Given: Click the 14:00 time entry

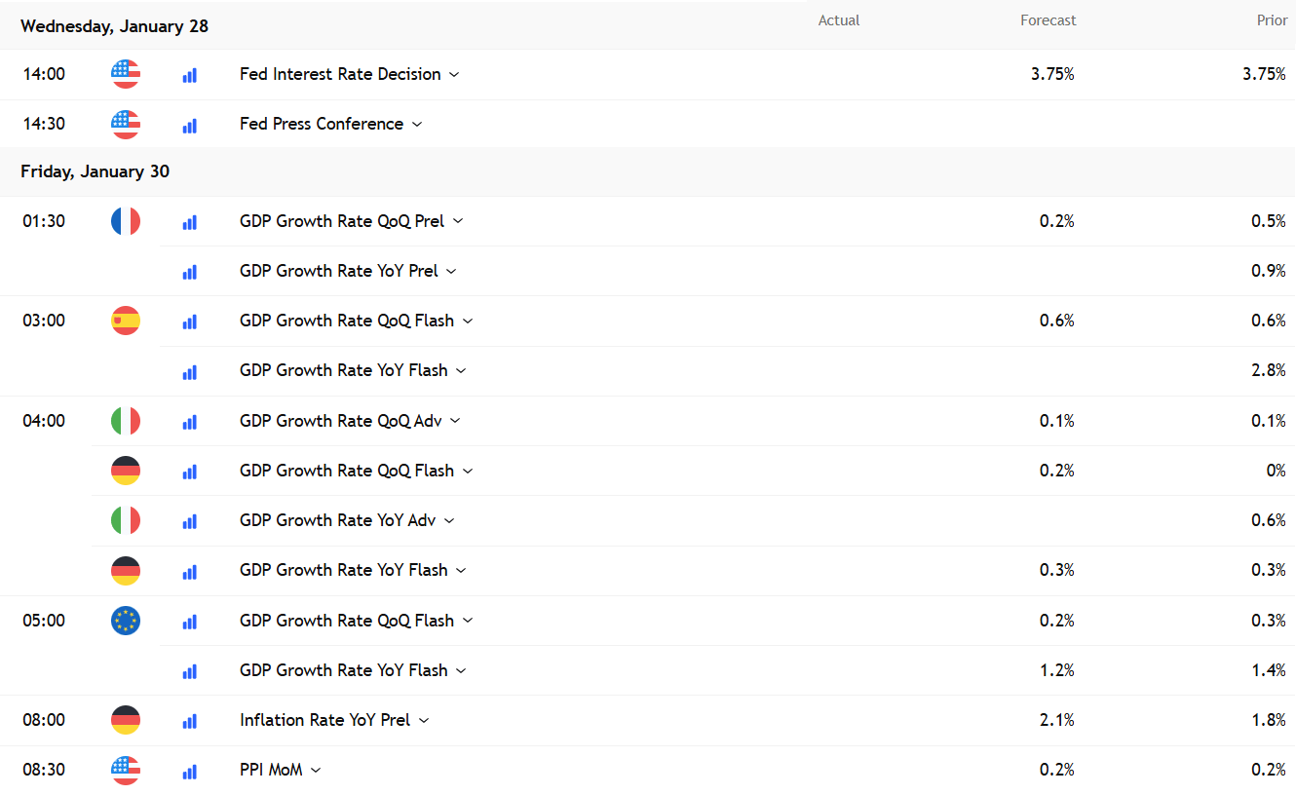Looking at the screenshot, I should [x=44, y=74].
